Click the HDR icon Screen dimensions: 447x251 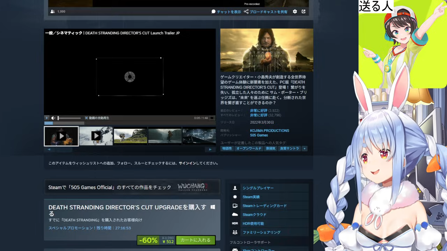click(x=235, y=223)
